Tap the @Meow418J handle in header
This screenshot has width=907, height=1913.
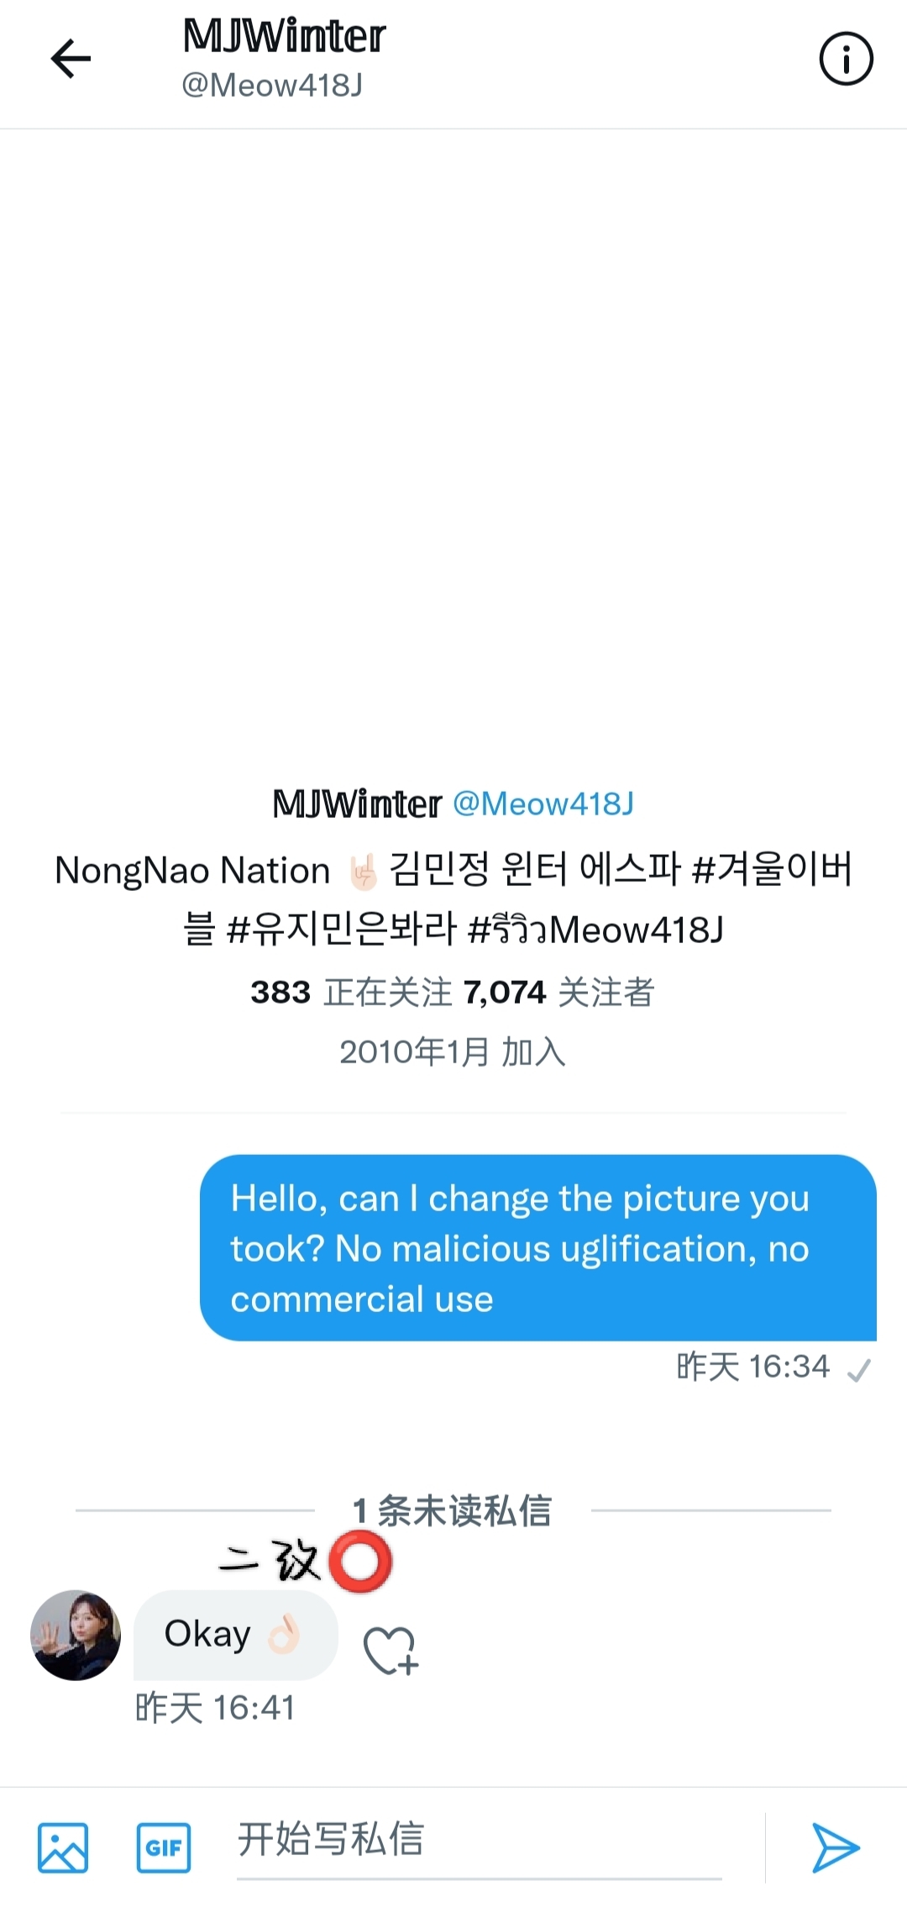click(272, 86)
